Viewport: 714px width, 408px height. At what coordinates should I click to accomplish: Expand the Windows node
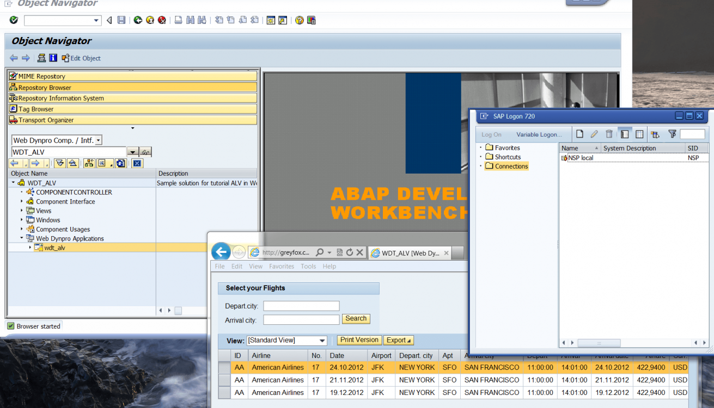pos(22,220)
